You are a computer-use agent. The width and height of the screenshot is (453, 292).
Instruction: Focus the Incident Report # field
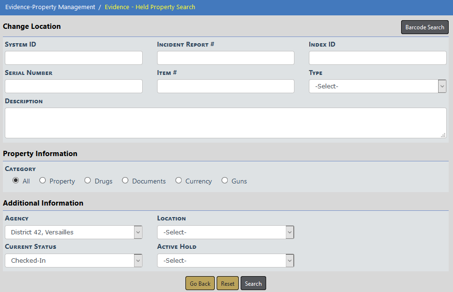pyautogui.click(x=225, y=58)
